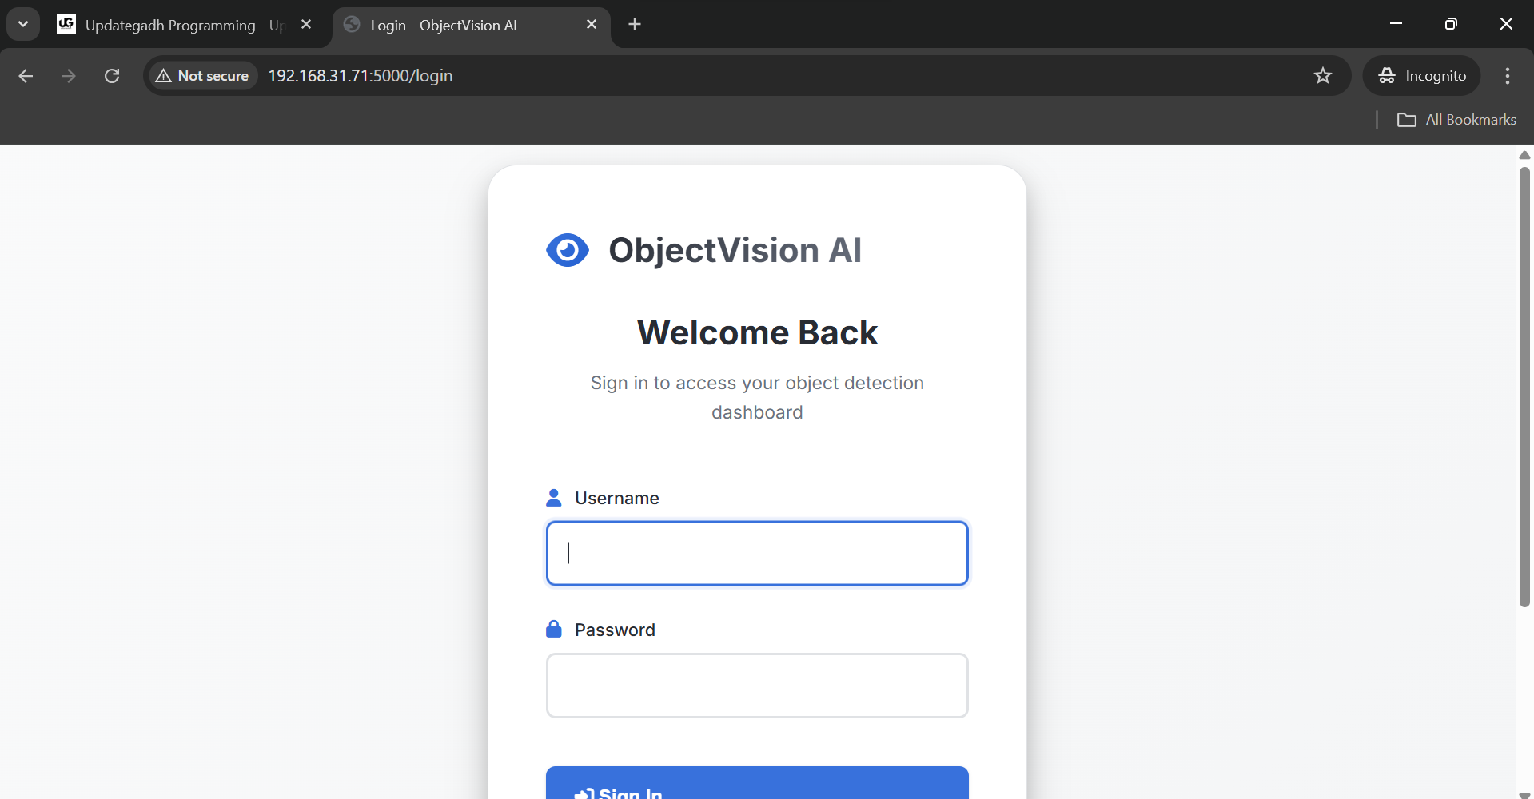Click the browser forward arrow

[x=69, y=76]
